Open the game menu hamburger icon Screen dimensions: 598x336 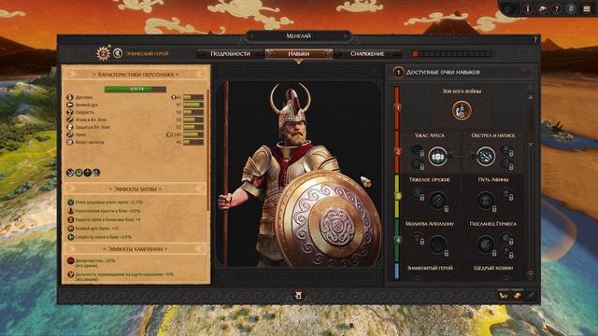click(x=587, y=8)
